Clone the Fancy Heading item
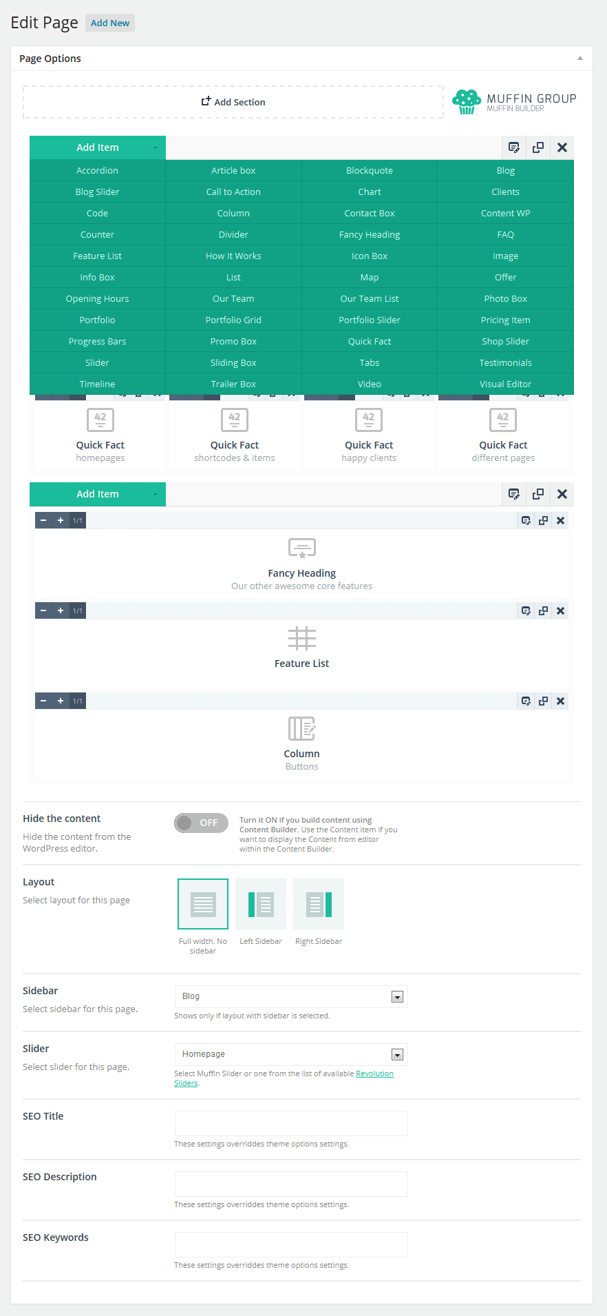Image resolution: width=607 pixels, height=1316 pixels. coord(543,520)
